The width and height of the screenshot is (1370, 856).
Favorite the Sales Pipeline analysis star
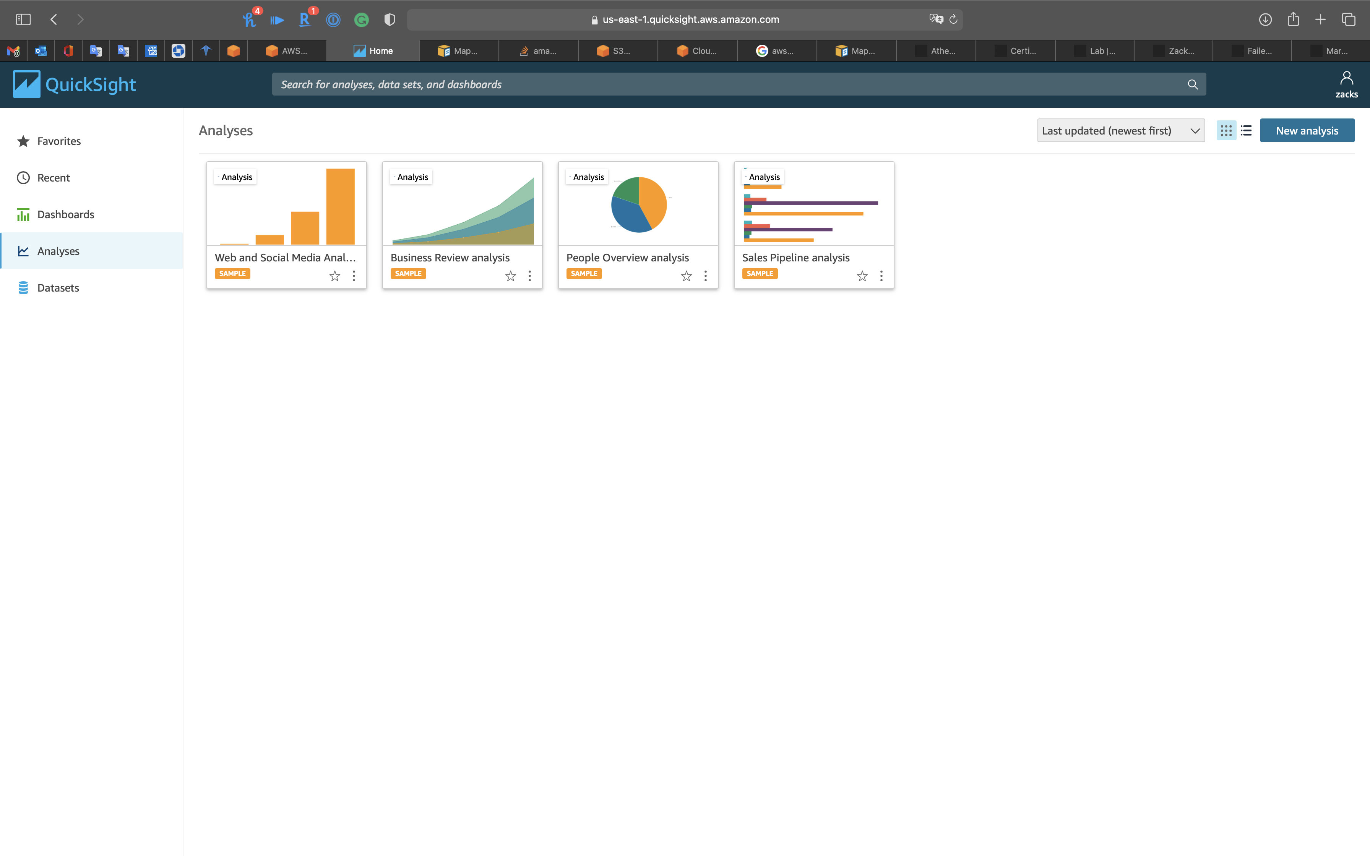click(x=862, y=276)
